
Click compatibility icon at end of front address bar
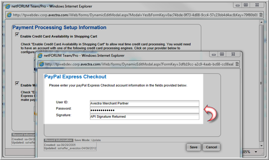pos(237,64)
